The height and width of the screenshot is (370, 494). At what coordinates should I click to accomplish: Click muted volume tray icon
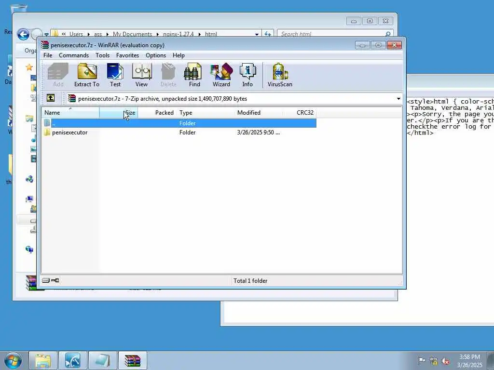click(x=445, y=361)
